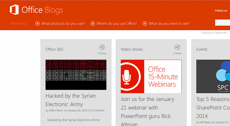
Task: Select the Office Team author link
Action: pos(57,111)
